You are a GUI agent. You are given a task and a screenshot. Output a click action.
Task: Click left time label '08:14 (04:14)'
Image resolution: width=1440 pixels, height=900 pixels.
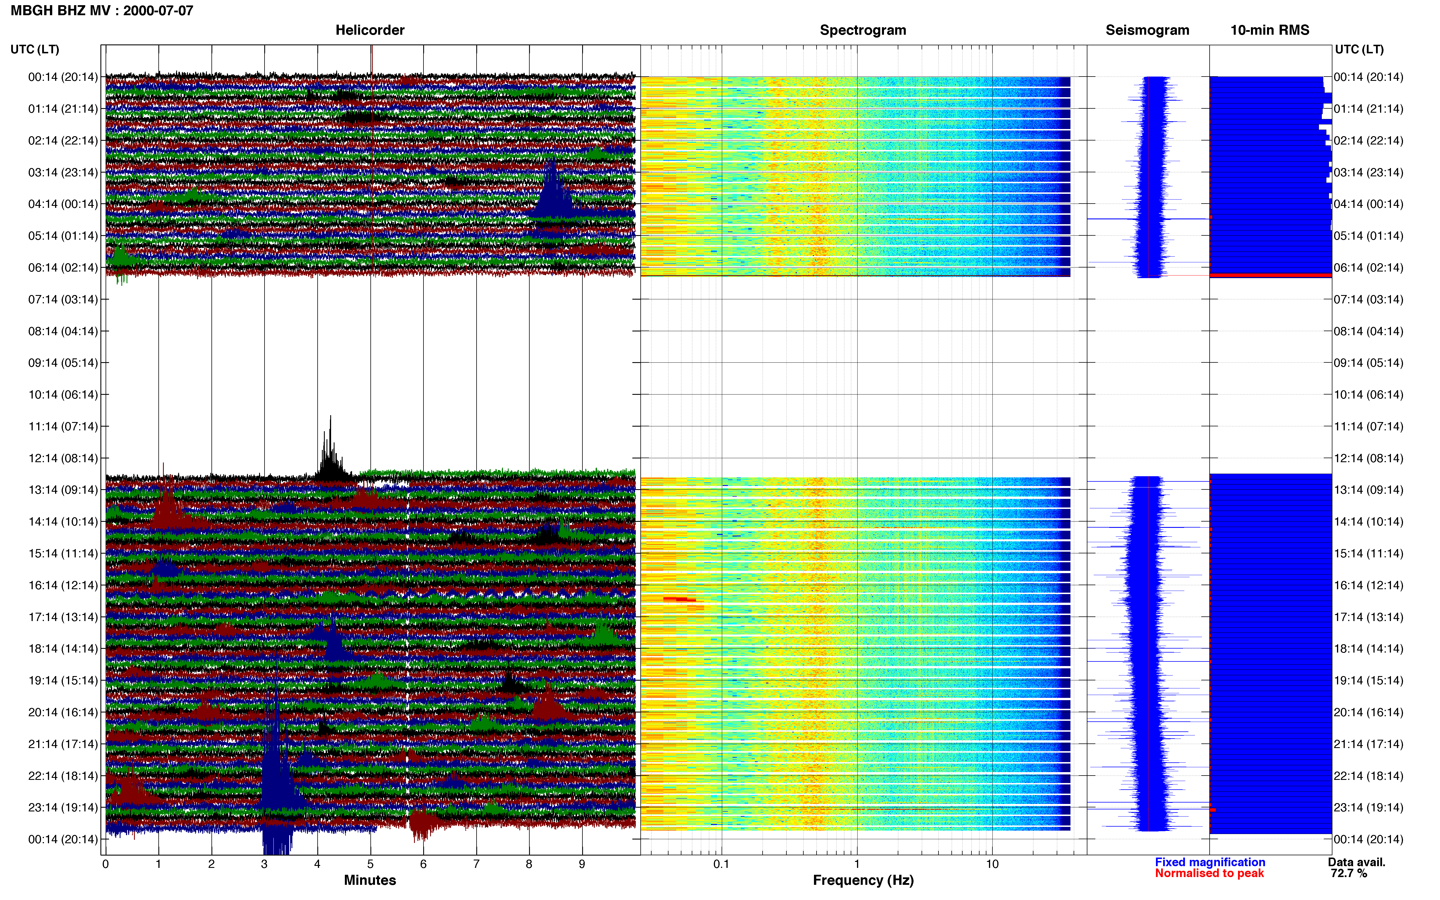(x=63, y=331)
